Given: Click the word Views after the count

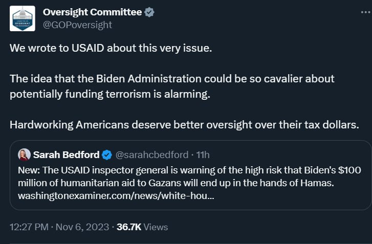Looking at the screenshot, I should coord(155,227).
